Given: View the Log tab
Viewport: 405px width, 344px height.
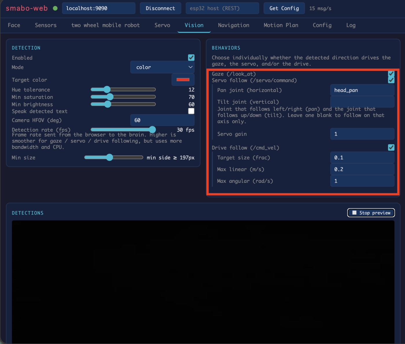Looking at the screenshot, I should [351, 25].
